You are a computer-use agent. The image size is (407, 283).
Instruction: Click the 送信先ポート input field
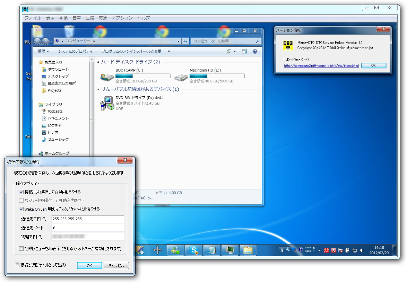coord(88,228)
